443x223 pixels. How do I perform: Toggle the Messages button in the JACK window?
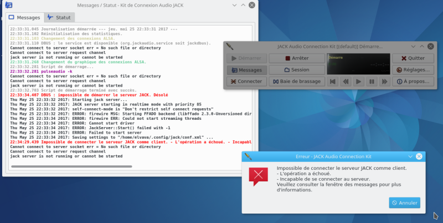tap(246, 70)
